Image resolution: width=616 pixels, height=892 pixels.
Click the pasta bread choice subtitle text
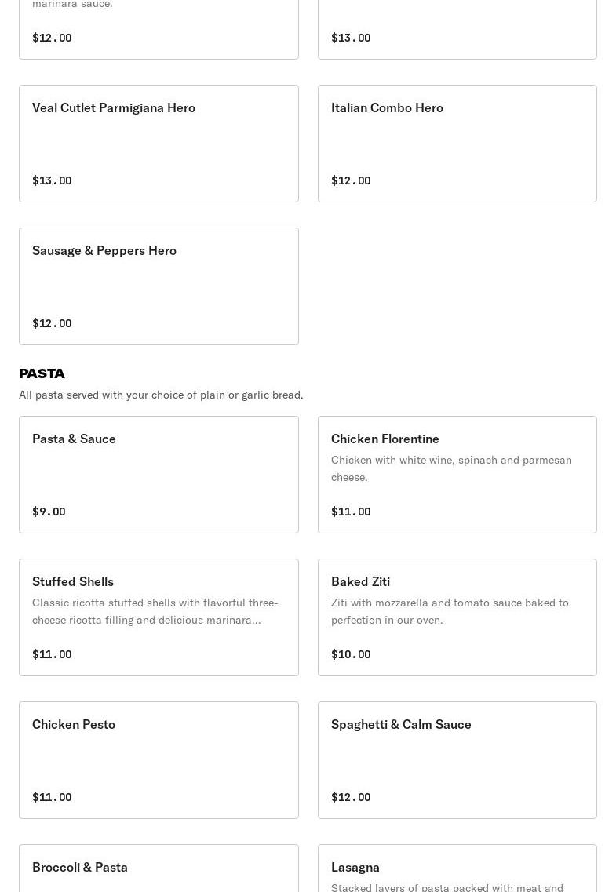(x=161, y=395)
